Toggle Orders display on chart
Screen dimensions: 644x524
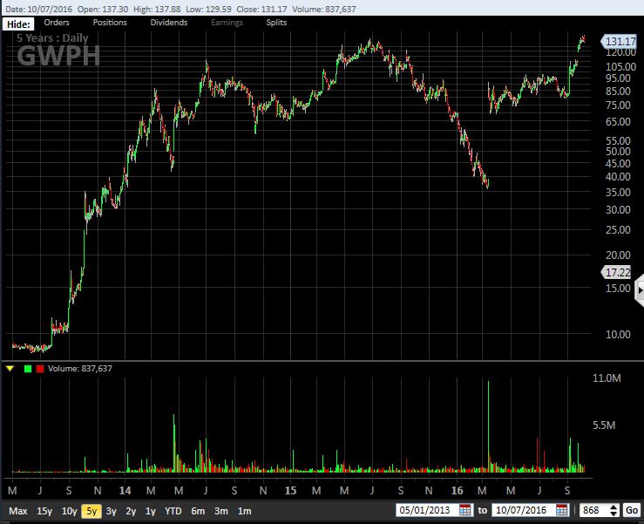point(58,23)
